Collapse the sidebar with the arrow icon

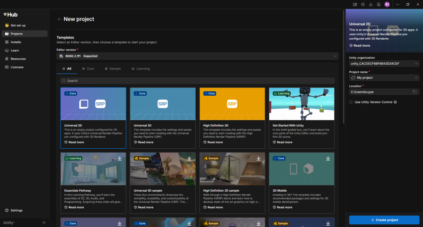(45, 223)
